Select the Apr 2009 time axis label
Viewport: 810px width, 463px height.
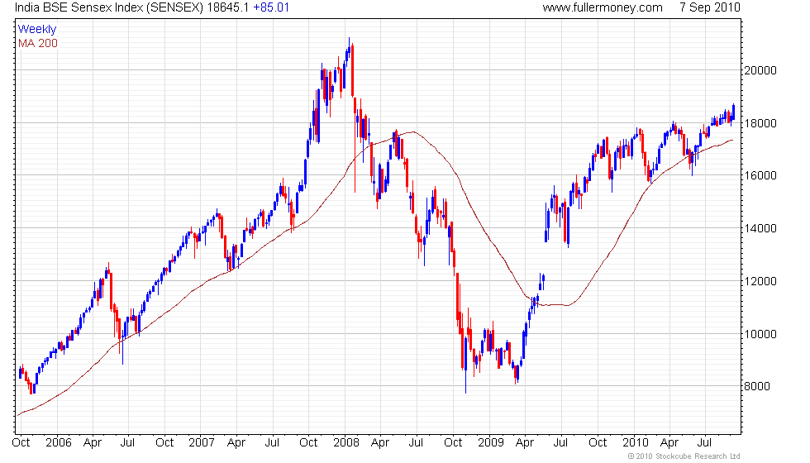click(x=525, y=443)
